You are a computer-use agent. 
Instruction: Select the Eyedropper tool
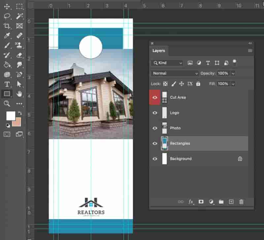pos(7,36)
